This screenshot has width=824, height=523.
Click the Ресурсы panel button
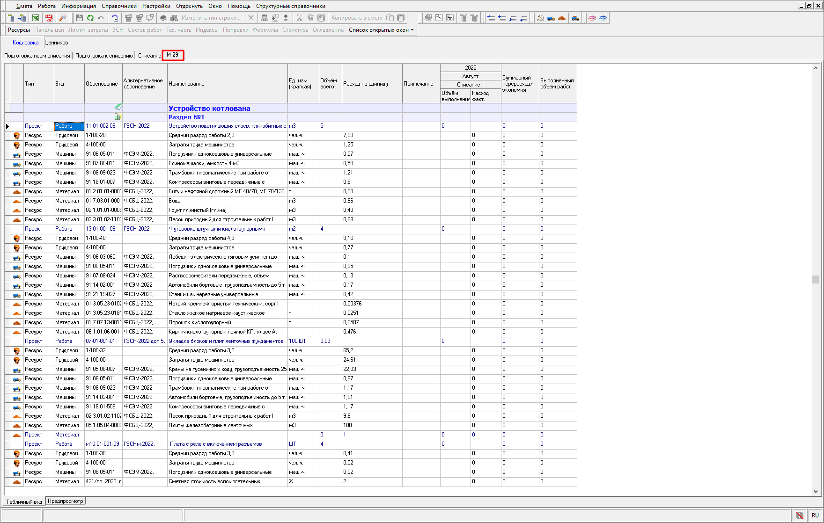pyautogui.click(x=19, y=30)
